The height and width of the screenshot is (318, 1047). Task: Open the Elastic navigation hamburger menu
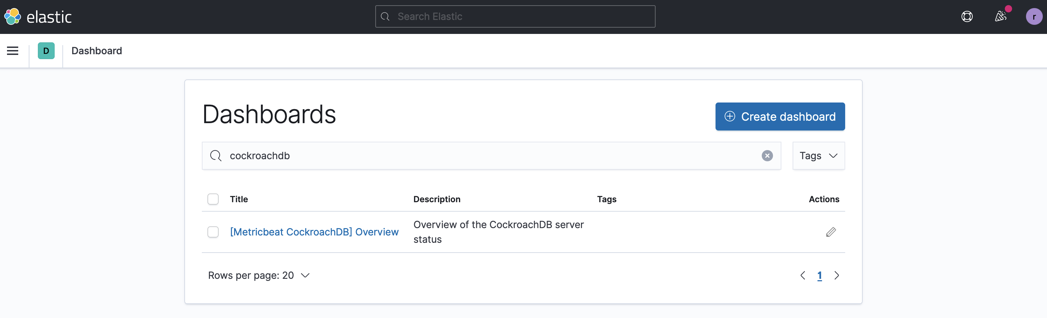(x=13, y=51)
